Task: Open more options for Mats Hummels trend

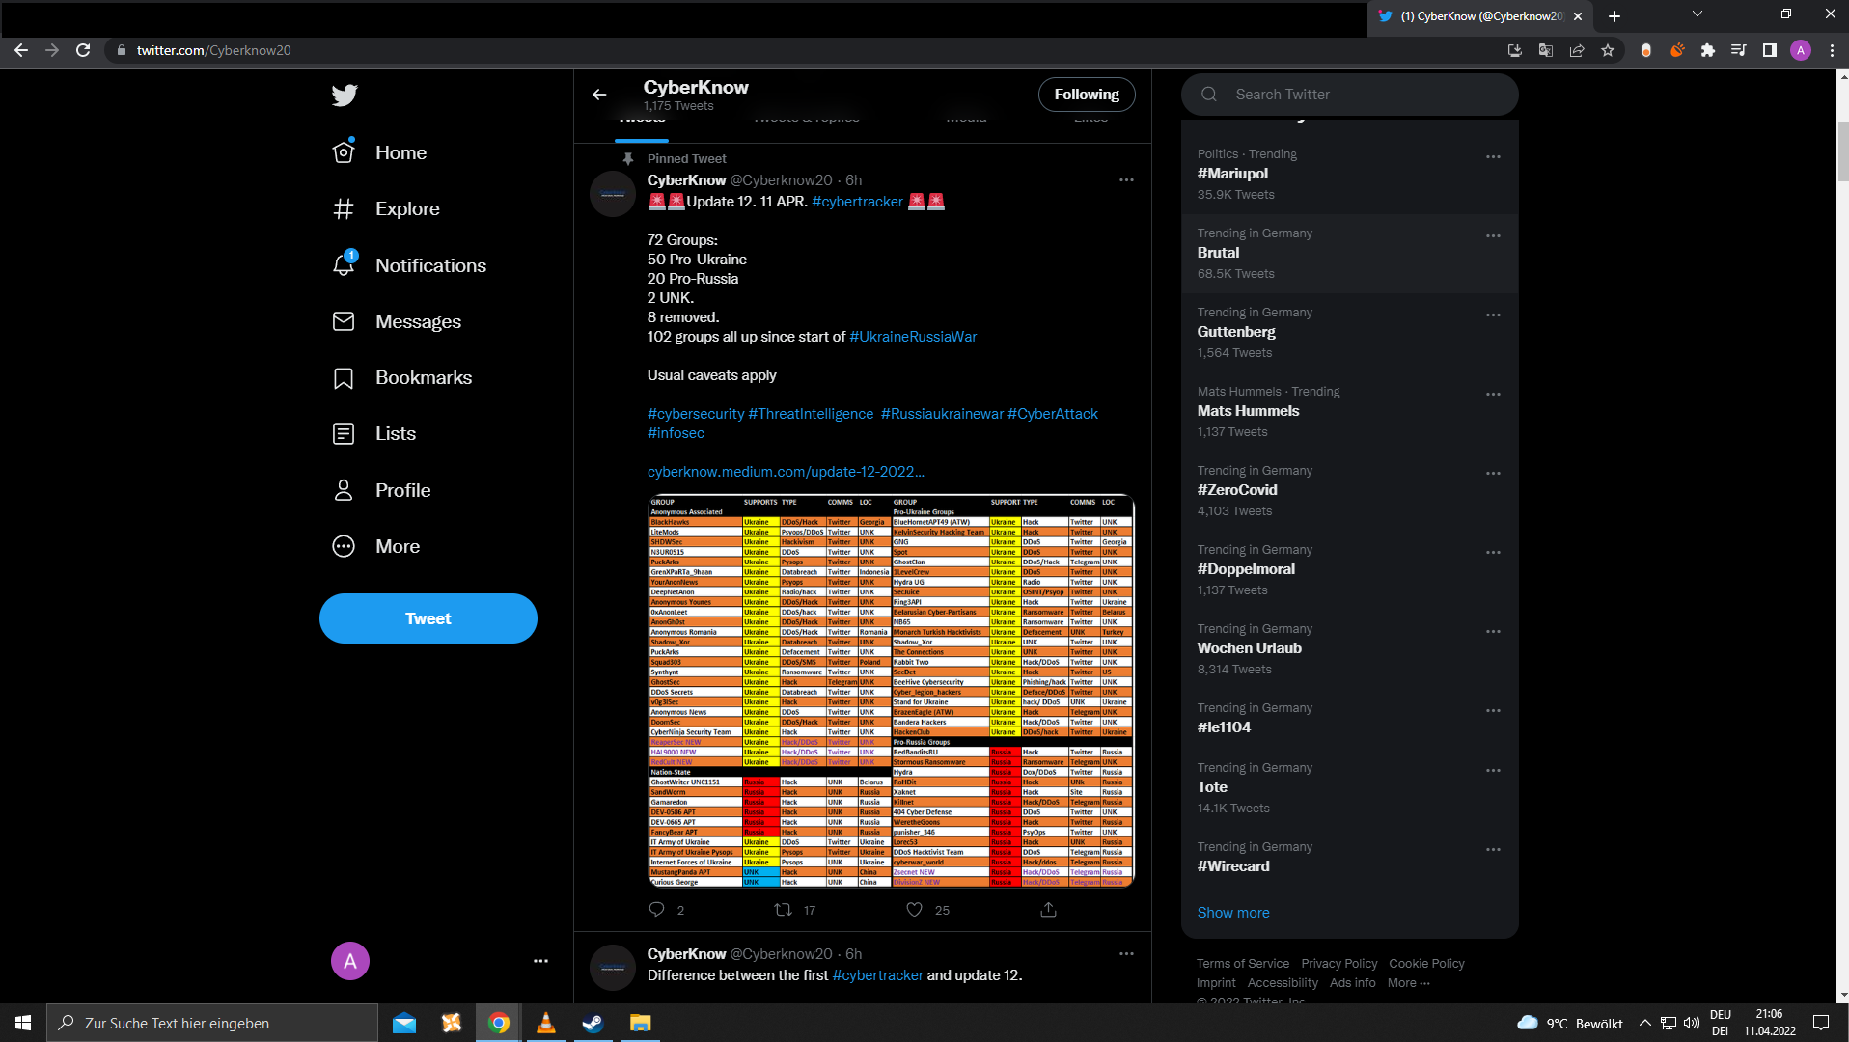Action: pyautogui.click(x=1493, y=395)
